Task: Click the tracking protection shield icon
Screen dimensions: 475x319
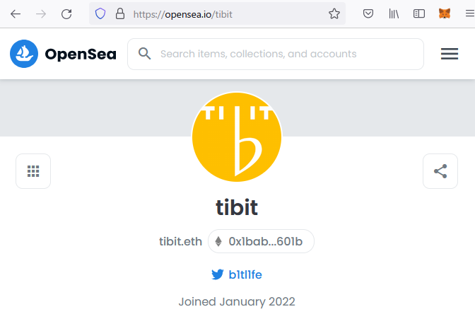Action: click(100, 13)
